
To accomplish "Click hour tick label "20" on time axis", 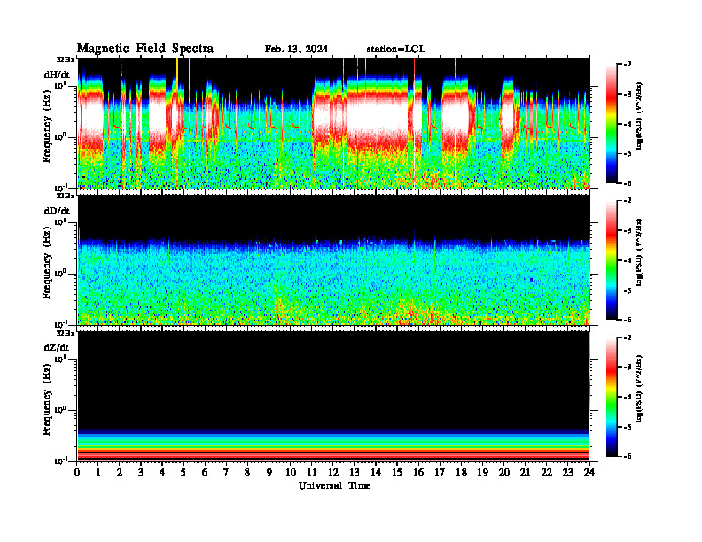I will coord(504,473).
